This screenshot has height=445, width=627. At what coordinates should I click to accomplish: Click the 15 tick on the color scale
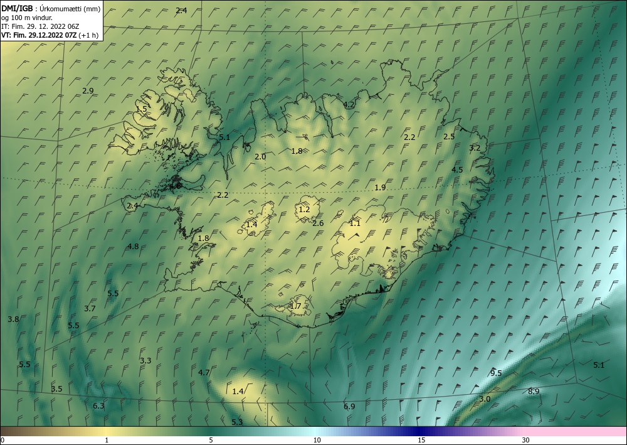tap(421, 441)
